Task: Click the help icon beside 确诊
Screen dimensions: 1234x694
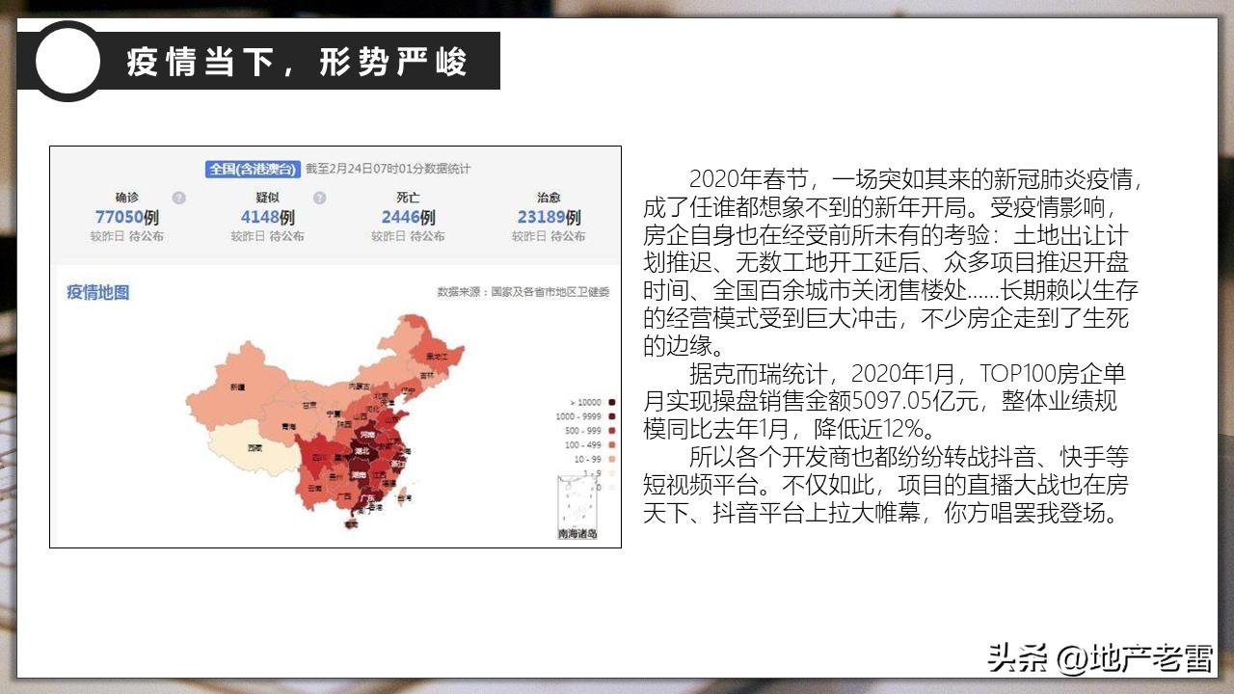Action: coord(178,198)
